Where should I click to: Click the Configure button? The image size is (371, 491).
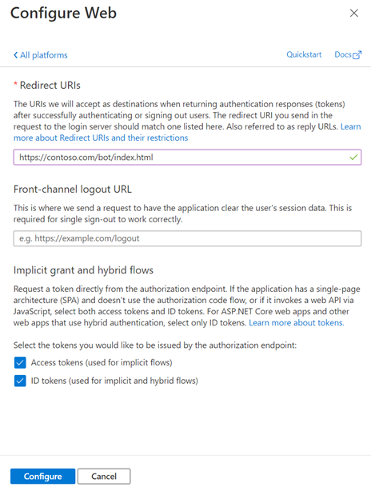(x=43, y=477)
